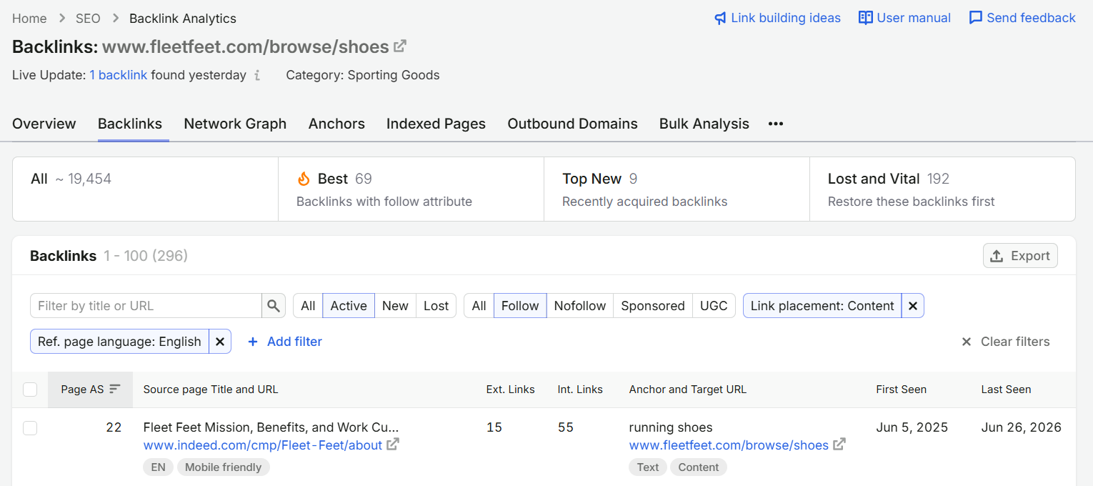Open target URL www.fleetfeet.com/browse/shoes in table row
This screenshot has width=1093, height=486.
[729, 445]
